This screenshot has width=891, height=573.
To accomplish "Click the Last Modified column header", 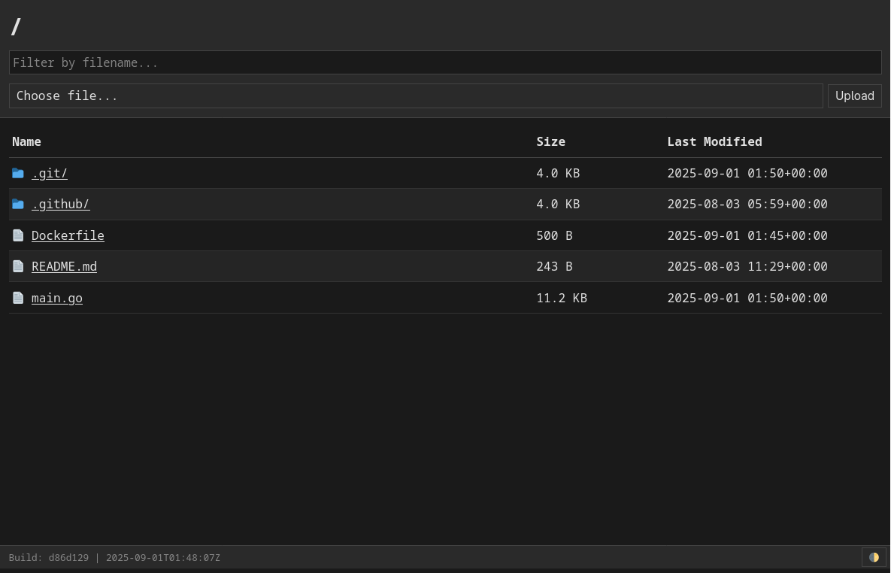I will (x=714, y=141).
